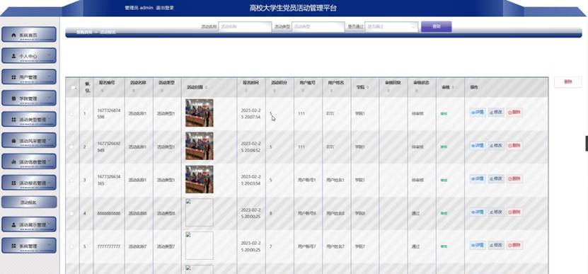Focus the 活动名称 search field
Viewport: 588px width, 274px height.
[245, 27]
